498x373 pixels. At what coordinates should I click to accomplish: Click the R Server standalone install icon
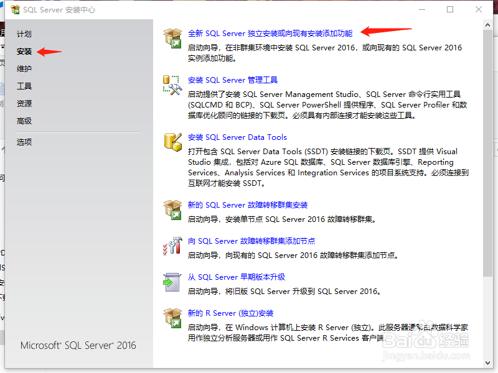click(172, 318)
